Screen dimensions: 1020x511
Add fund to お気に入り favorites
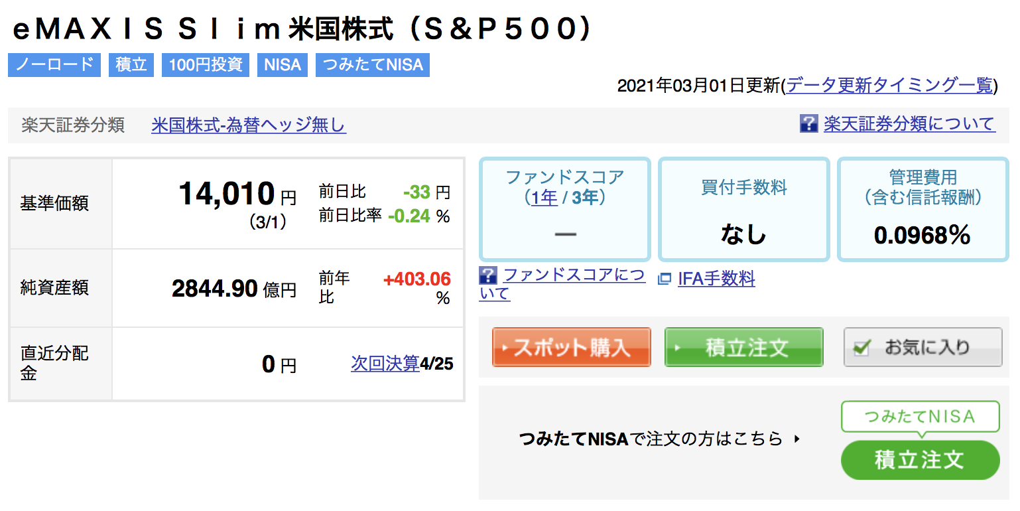923,347
